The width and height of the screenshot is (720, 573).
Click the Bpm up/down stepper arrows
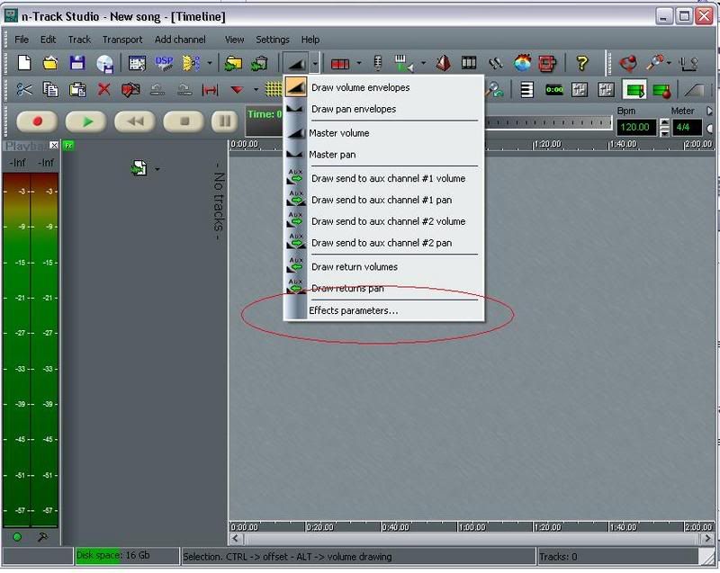[x=664, y=127]
